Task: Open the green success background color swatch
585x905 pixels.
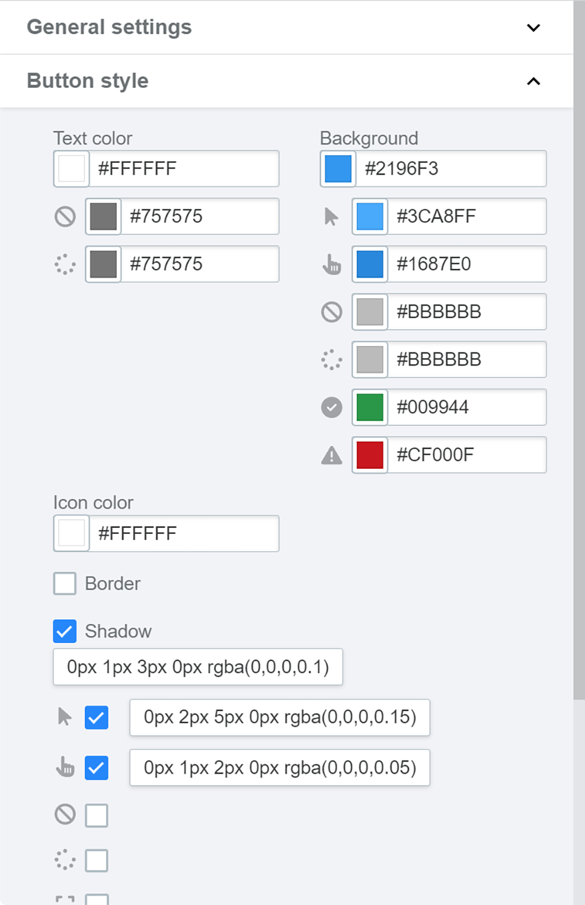Action: pos(370,407)
